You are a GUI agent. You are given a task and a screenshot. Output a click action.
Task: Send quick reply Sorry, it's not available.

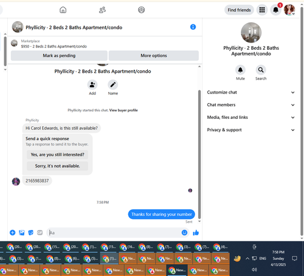(x=57, y=166)
